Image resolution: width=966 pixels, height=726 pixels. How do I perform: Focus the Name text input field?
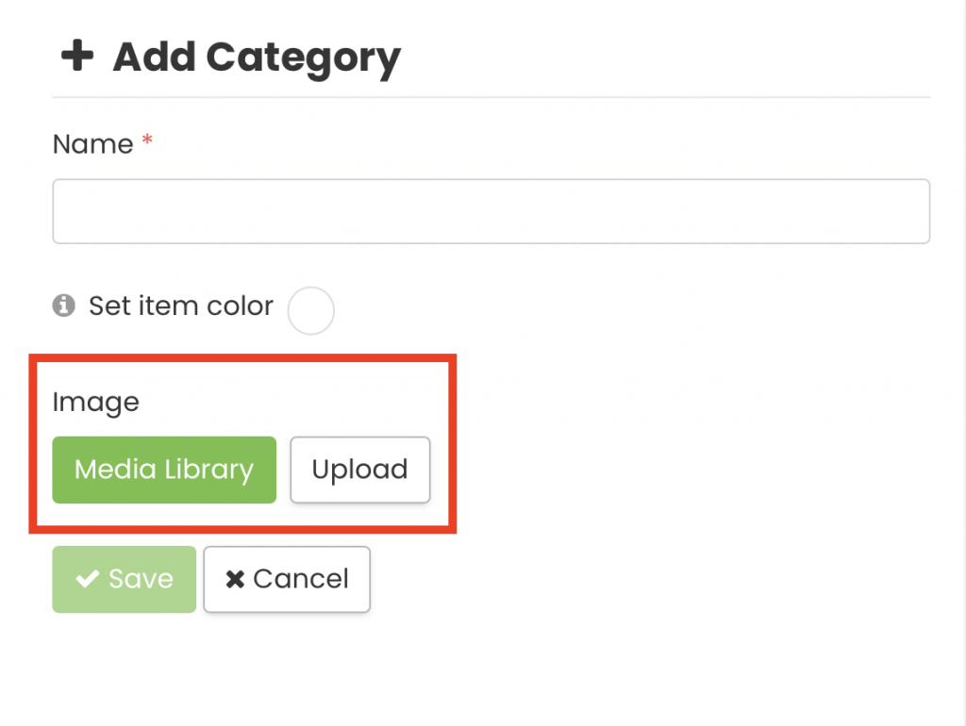click(x=491, y=211)
